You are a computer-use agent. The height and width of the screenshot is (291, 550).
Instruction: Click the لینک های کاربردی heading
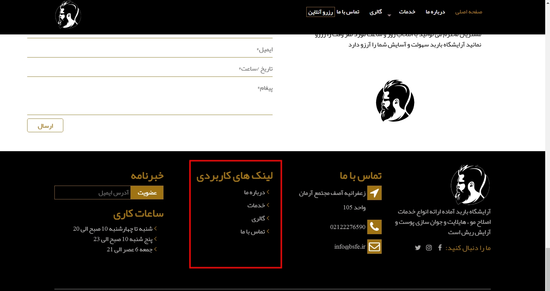click(x=234, y=176)
